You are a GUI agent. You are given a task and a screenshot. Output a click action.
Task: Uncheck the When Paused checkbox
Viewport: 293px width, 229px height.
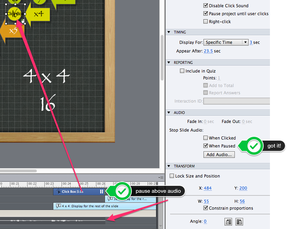(x=206, y=146)
